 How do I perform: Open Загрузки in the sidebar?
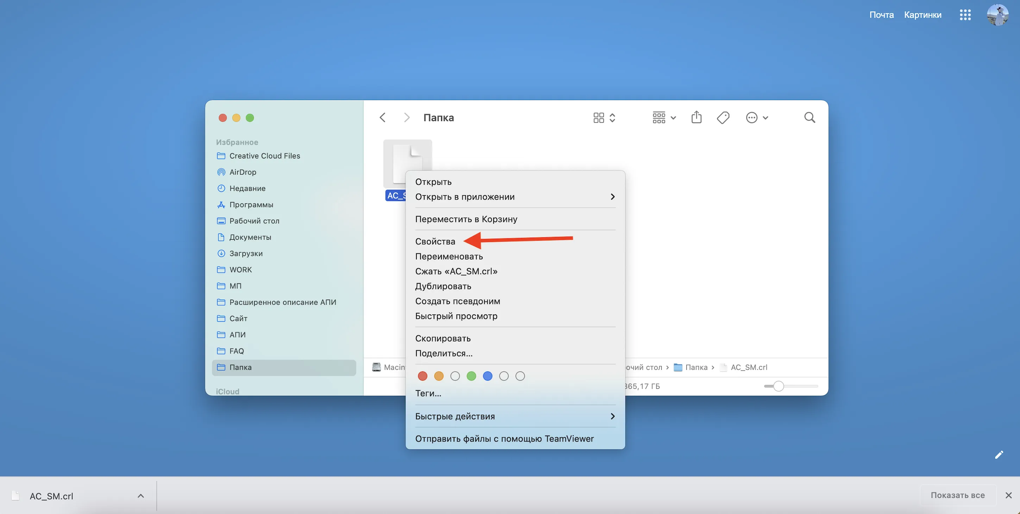pos(284,253)
